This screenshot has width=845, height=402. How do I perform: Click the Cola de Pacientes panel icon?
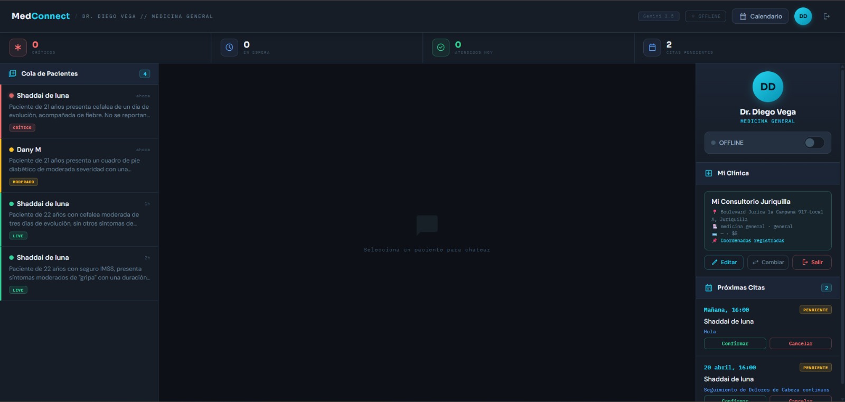(x=13, y=73)
